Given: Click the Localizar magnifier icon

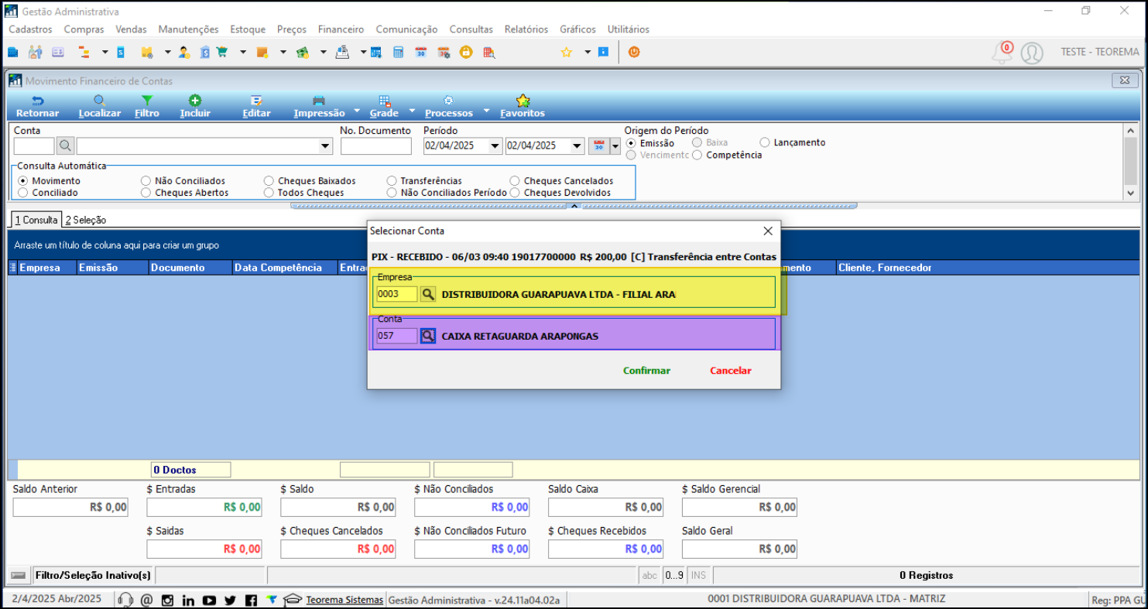Looking at the screenshot, I should (x=100, y=101).
